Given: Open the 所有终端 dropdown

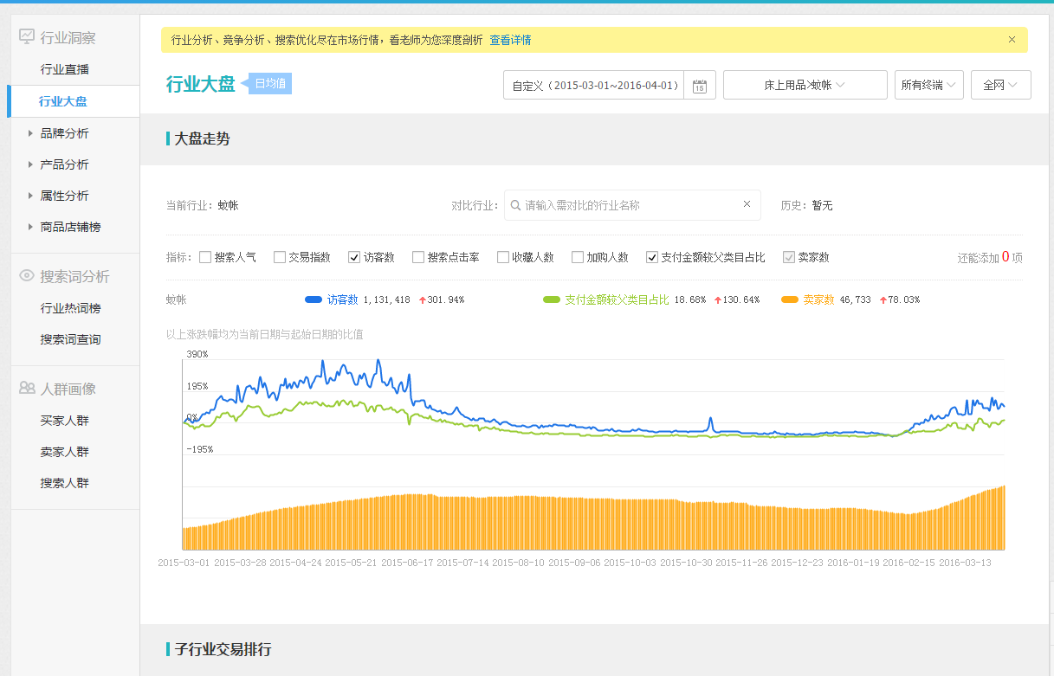Looking at the screenshot, I should pos(928,85).
